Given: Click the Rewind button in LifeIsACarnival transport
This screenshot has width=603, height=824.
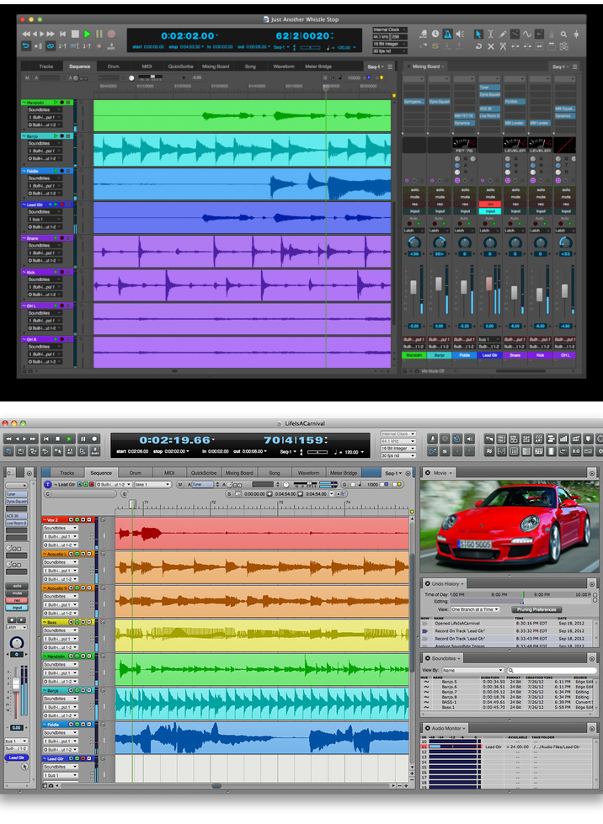Looking at the screenshot, I should point(9,439).
